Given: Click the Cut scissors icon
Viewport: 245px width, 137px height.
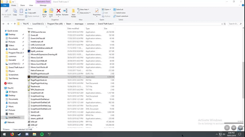Looking at the screenshot, I should click(26, 9).
